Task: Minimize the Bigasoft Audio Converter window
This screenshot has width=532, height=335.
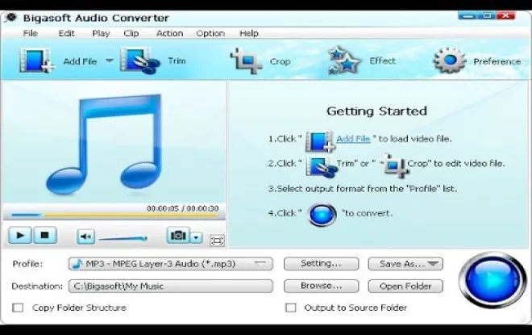Action: 468,15
